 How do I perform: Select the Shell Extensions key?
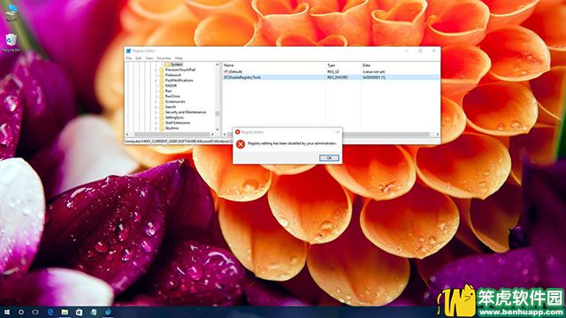point(178,123)
